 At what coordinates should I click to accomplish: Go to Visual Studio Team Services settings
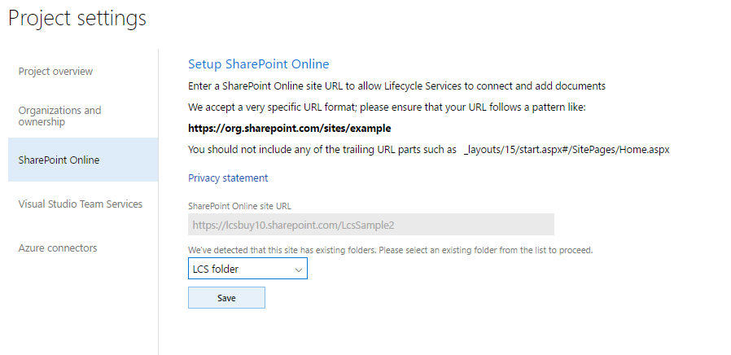[80, 204]
